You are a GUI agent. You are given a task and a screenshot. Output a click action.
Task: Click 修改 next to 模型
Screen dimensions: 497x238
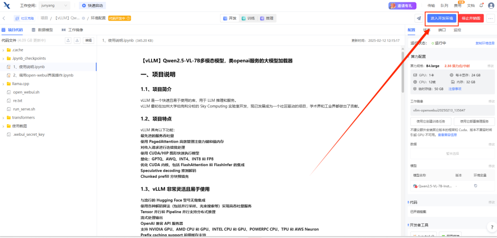click(x=491, y=166)
